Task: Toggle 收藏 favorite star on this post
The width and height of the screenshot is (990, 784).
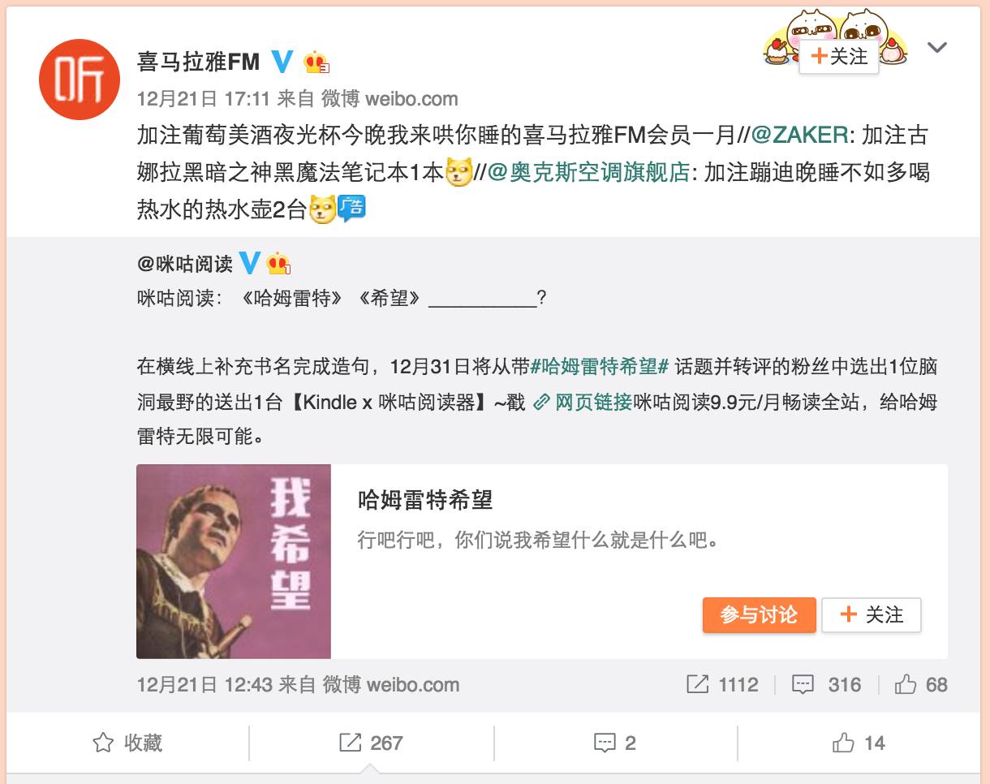Action: [x=127, y=743]
